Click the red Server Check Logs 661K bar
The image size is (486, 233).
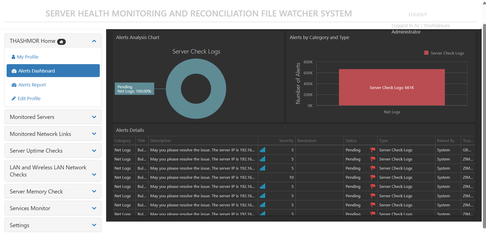(392, 87)
